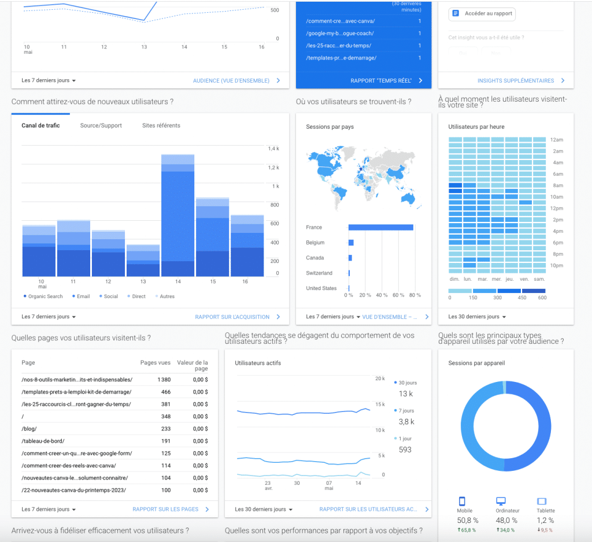Click the arrow beside the Sessions par pays Vue d'ensemble link
The height and width of the screenshot is (542, 592).
427,317
